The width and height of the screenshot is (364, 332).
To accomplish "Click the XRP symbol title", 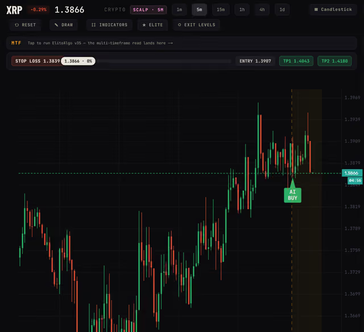I will (x=14, y=10).
